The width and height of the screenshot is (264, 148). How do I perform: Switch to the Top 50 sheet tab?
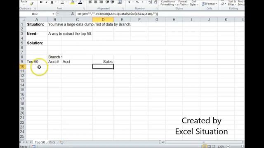40,142
